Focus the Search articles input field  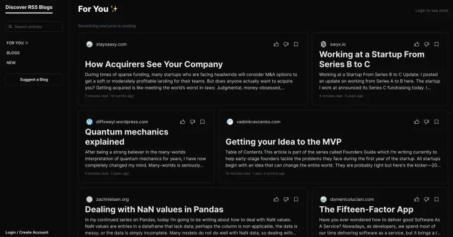[x=37, y=27]
